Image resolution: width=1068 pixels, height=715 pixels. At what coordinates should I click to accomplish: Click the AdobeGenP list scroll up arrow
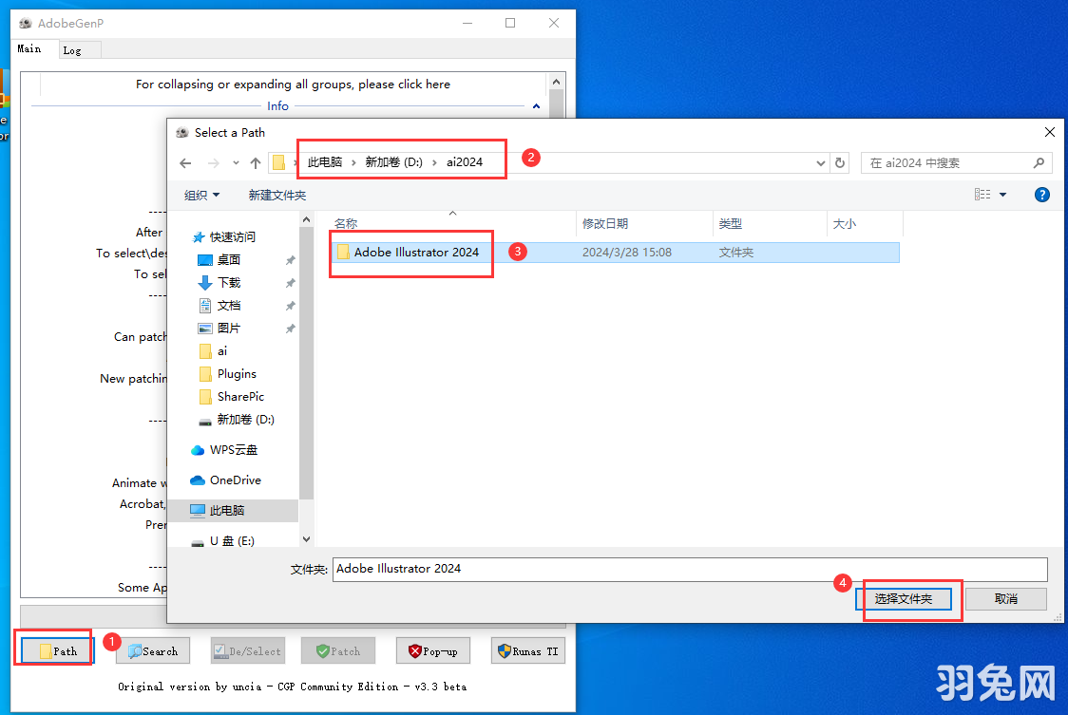[557, 82]
